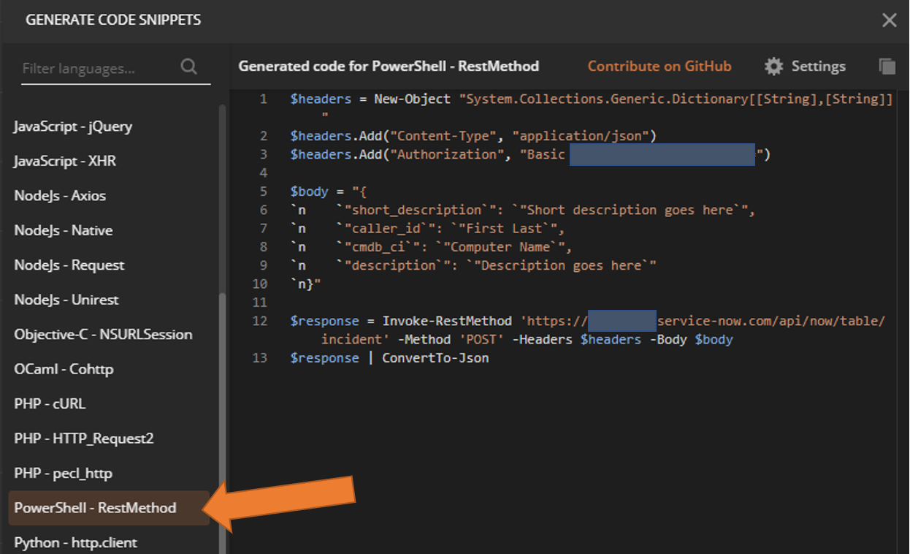Open the Contribute on GitHub link
The width and height of the screenshot is (910, 554).
tap(659, 67)
